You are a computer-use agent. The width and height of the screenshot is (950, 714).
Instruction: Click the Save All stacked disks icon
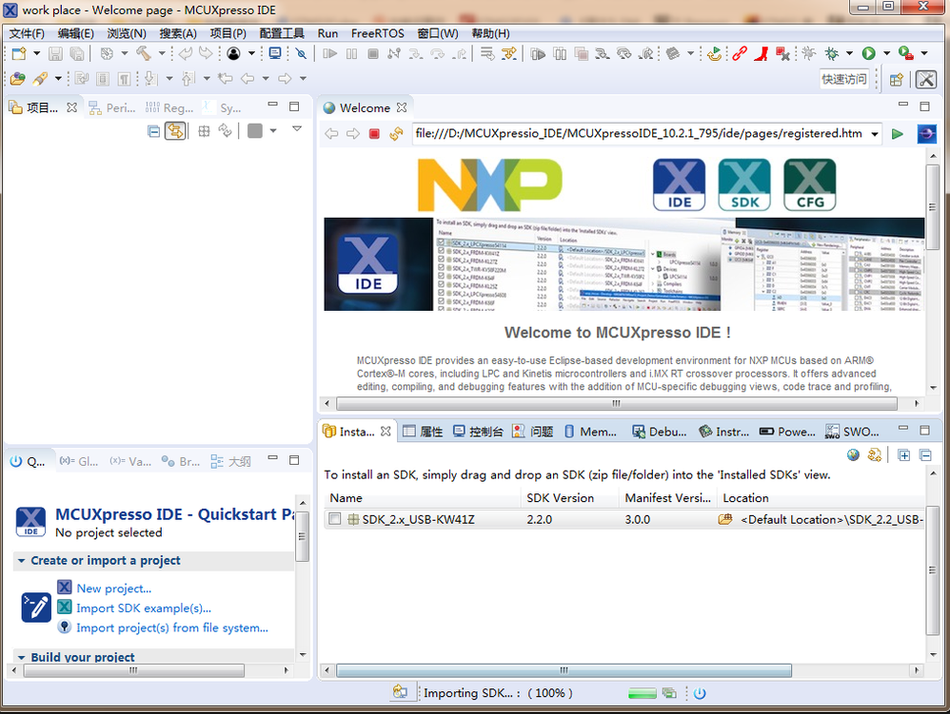coord(77,54)
